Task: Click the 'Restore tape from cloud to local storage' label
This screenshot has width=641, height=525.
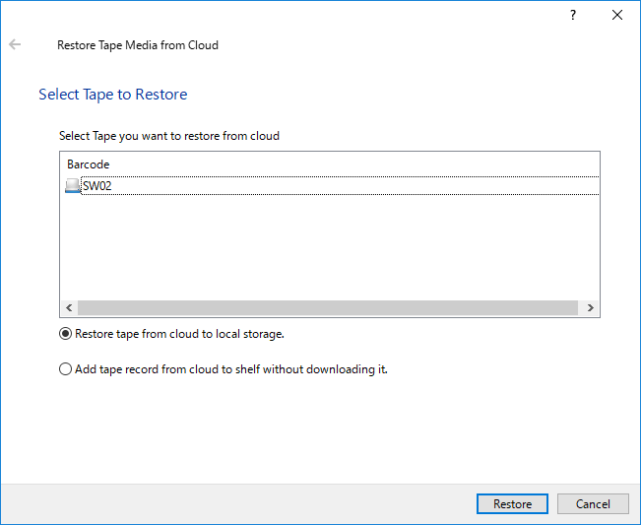Action: point(179,334)
